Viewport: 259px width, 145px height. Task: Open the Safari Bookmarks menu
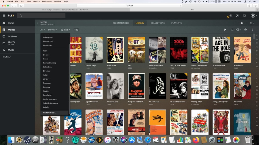[x=47, y=1]
